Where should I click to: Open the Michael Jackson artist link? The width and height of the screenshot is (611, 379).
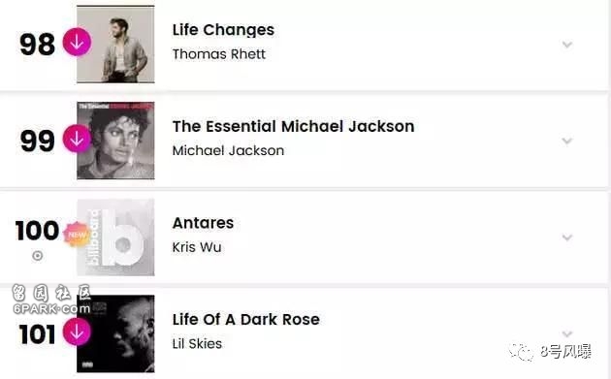(228, 151)
